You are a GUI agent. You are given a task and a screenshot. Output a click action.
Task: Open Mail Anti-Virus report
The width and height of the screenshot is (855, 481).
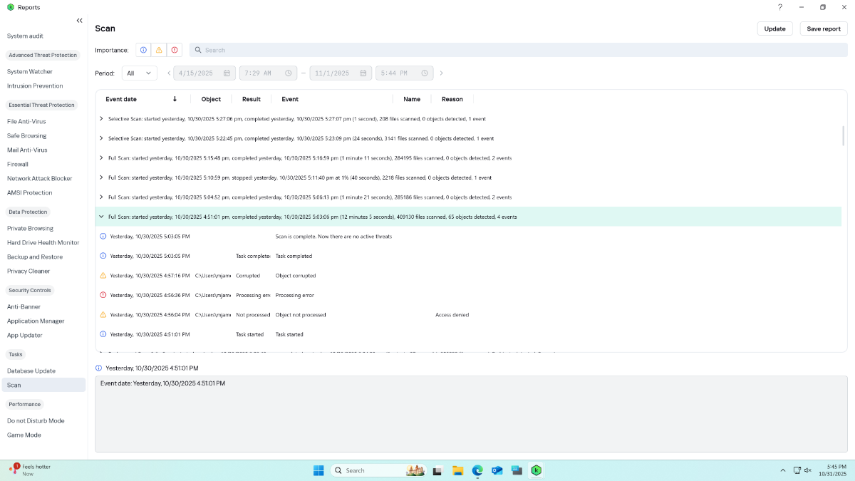pyautogui.click(x=27, y=150)
